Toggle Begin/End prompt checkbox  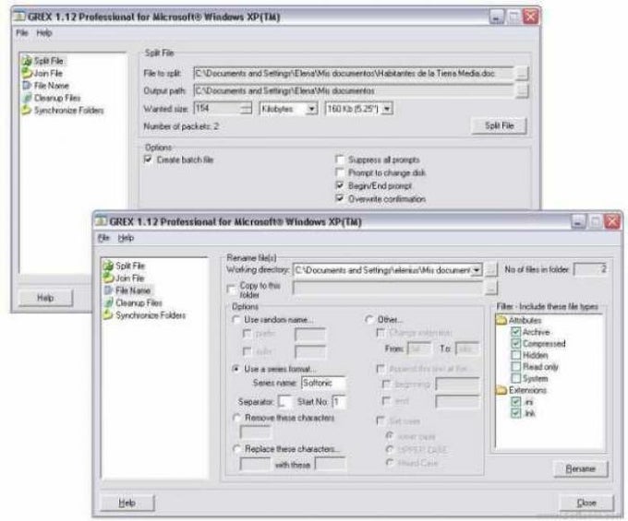(x=340, y=185)
